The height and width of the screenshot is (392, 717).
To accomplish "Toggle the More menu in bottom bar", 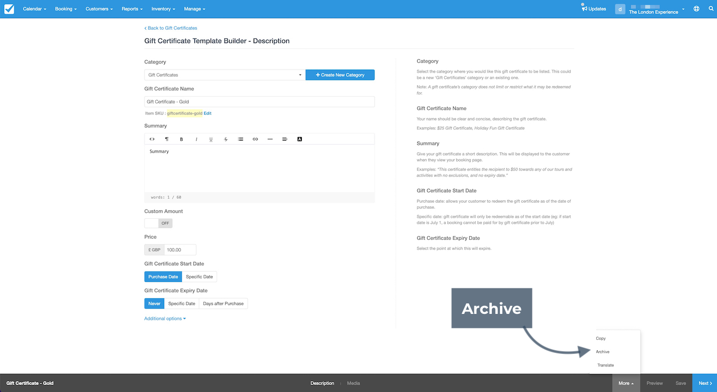I will (x=626, y=383).
